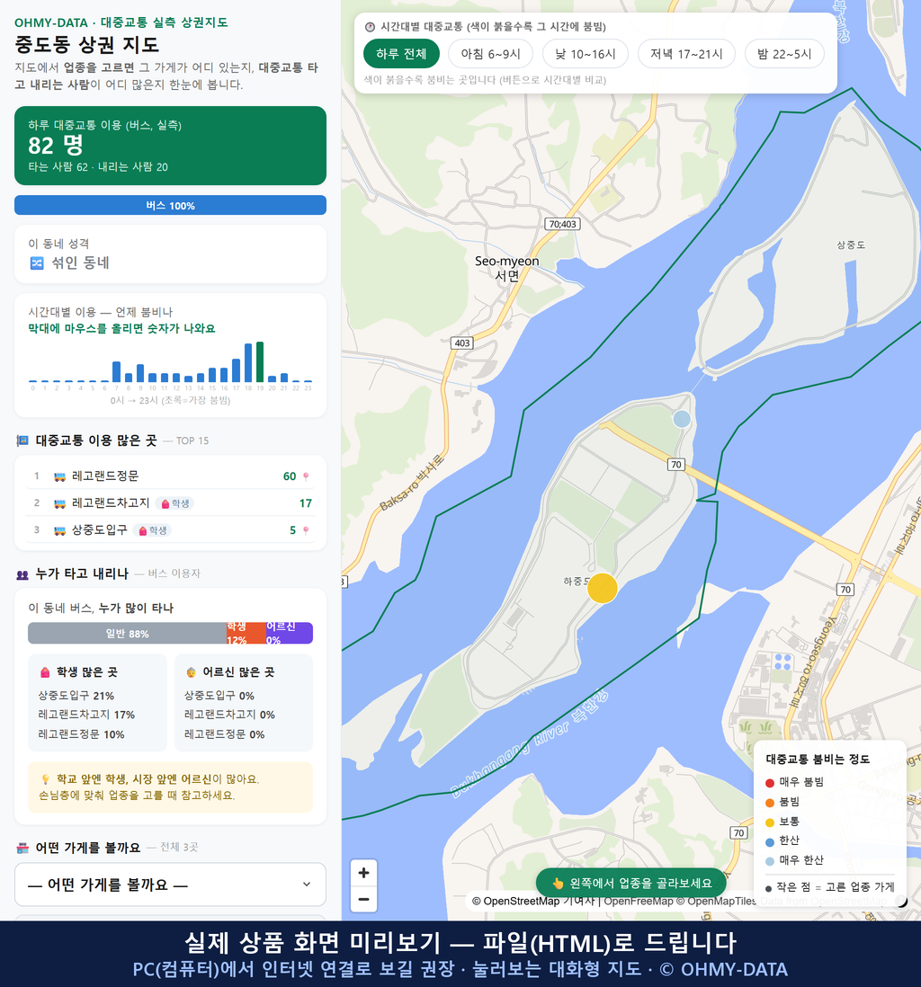Click the shop icon beside 어떤 가게를 볼까요 heading

[22, 848]
